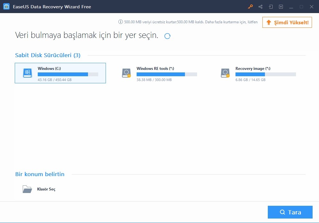
Task: Click the Windows (C:) usage bar
Action: coord(68,74)
